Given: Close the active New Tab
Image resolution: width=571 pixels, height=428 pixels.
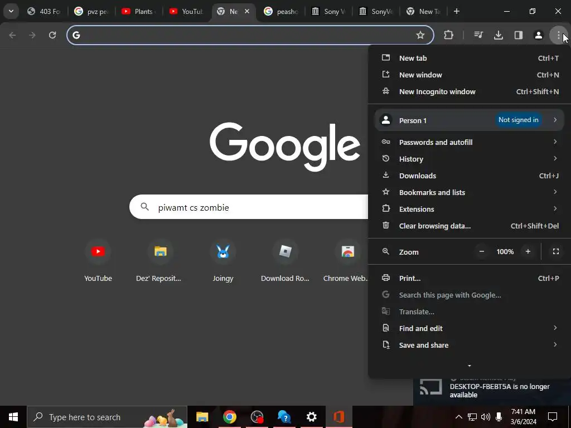Looking at the screenshot, I should [247, 11].
